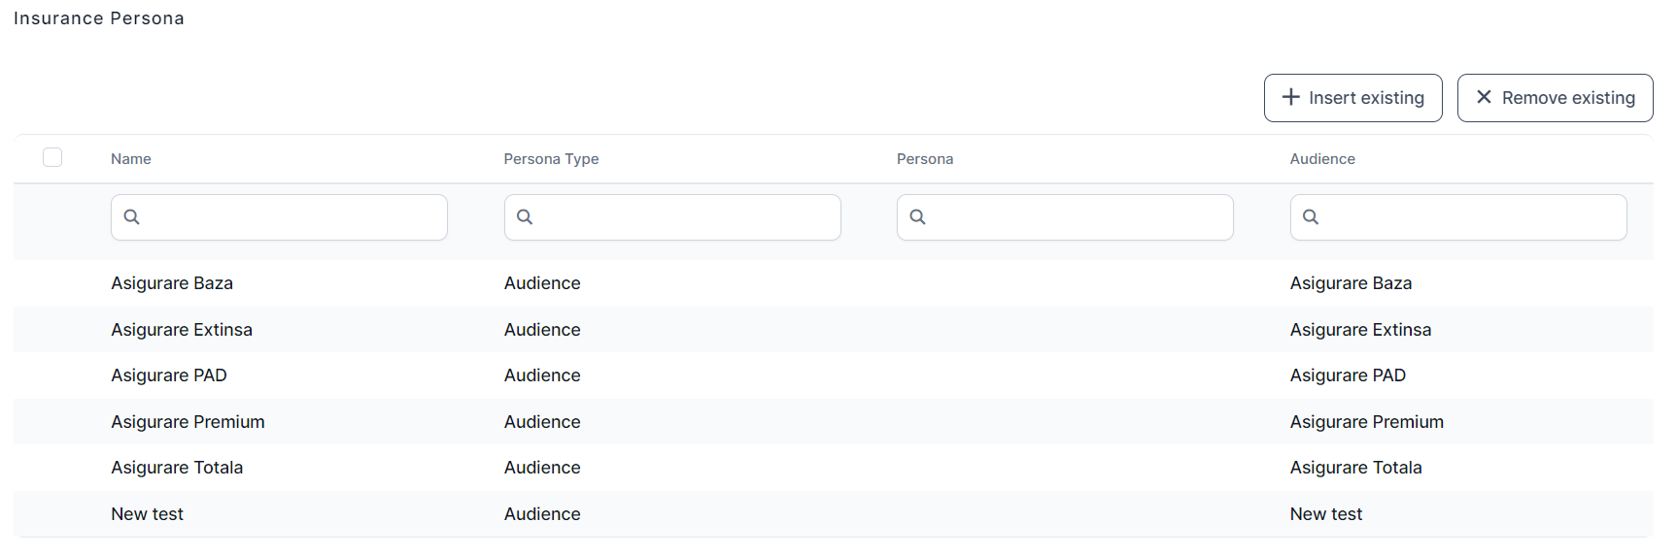
Task: Open the Asigurare Premium row
Action: point(188,422)
